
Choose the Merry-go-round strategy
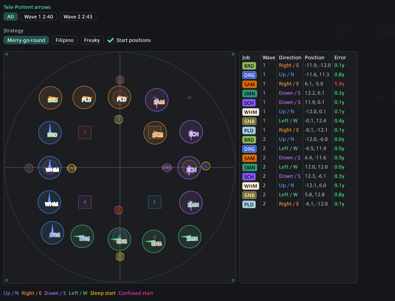coord(26,40)
